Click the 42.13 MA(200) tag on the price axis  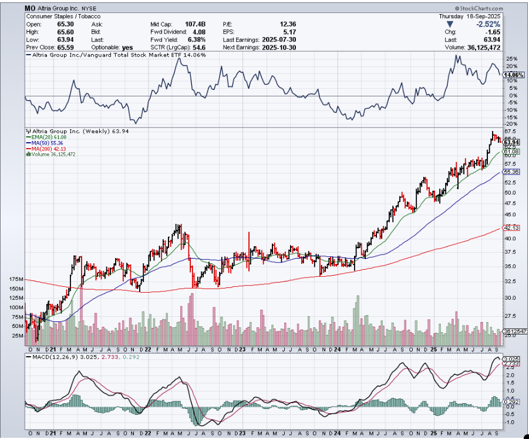511,228
